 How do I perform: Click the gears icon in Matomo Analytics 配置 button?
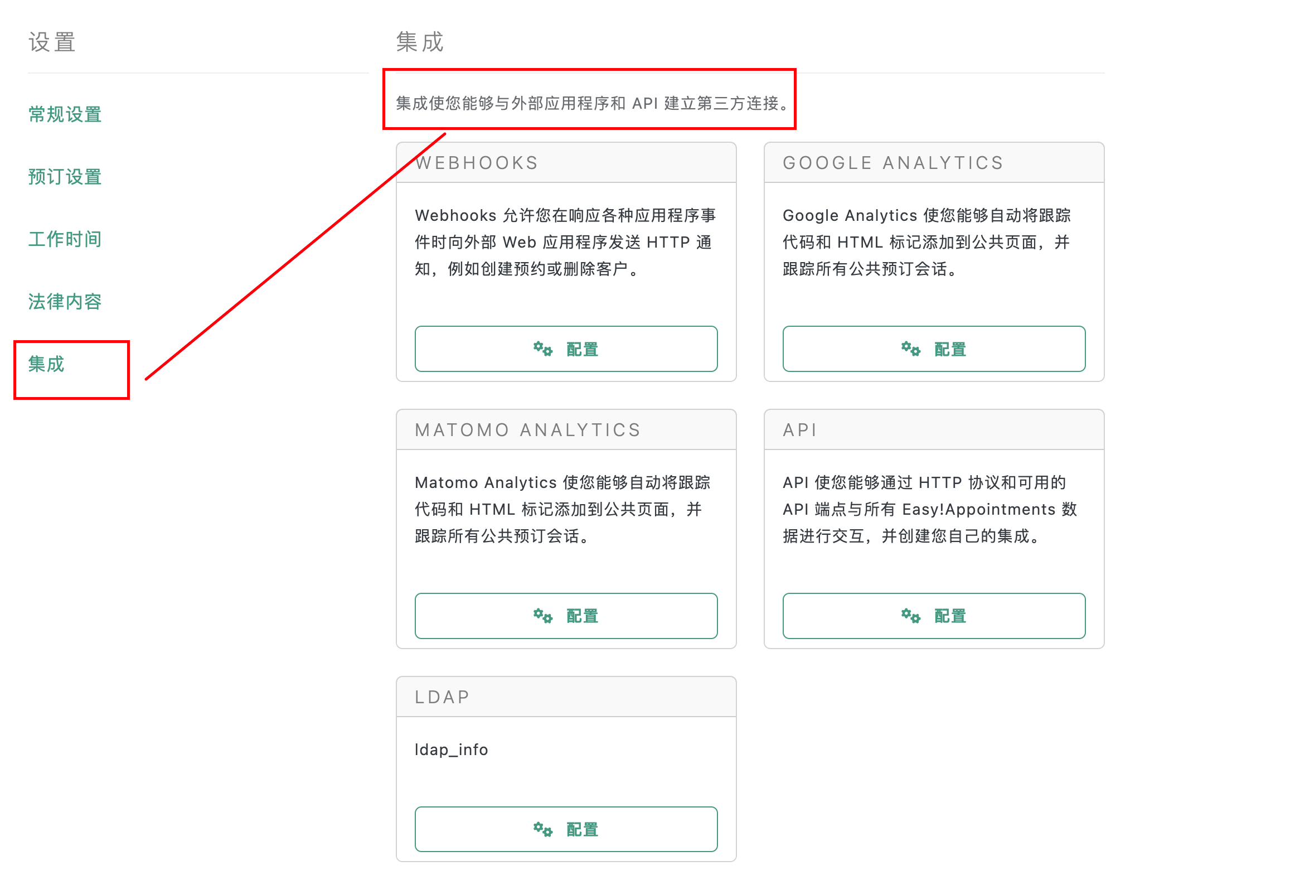[542, 615]
